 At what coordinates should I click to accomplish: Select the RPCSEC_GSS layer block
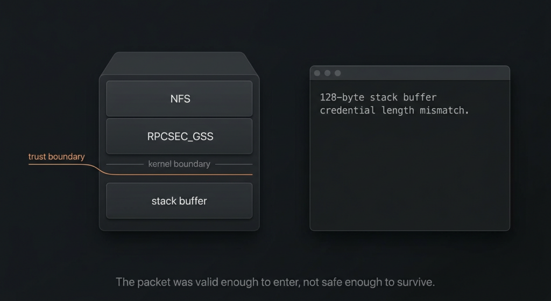point(179,136)
